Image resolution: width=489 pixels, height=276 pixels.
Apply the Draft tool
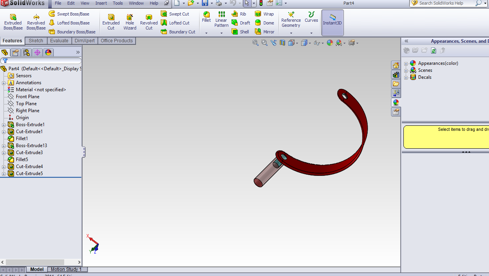click(x=241, y=23)
